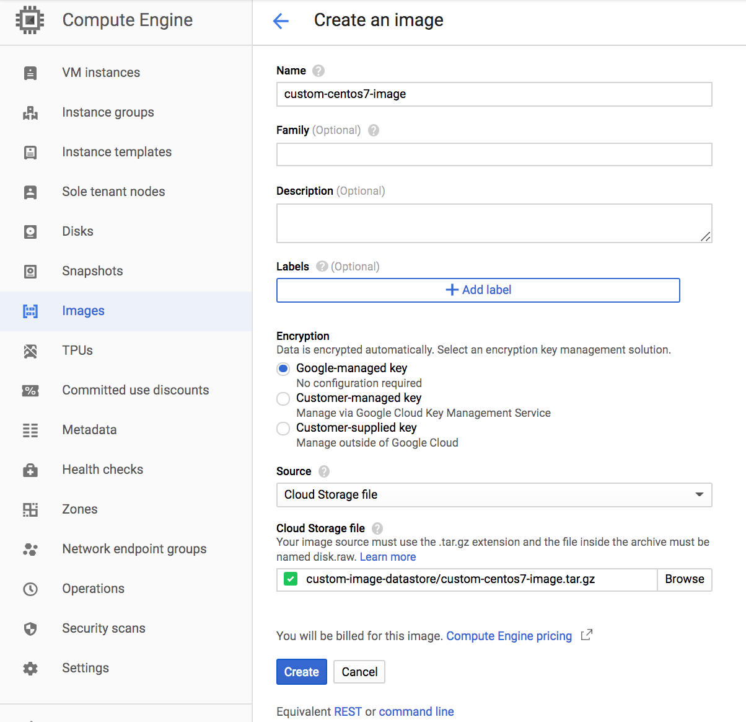The image size is (746, 722).
Task: Open Compute Engine pricing link
Action: (509, 636)
